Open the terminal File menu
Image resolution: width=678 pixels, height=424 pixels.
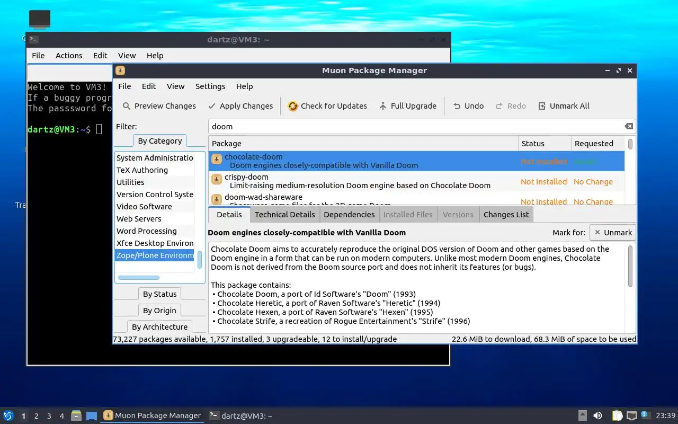[x=38, y=56]
